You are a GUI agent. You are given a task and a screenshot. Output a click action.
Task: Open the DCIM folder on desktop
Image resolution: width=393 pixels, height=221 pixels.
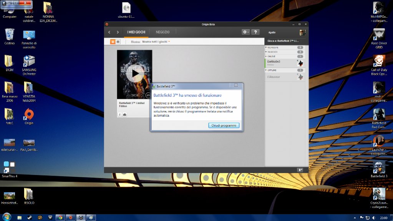tap(9, 63)
